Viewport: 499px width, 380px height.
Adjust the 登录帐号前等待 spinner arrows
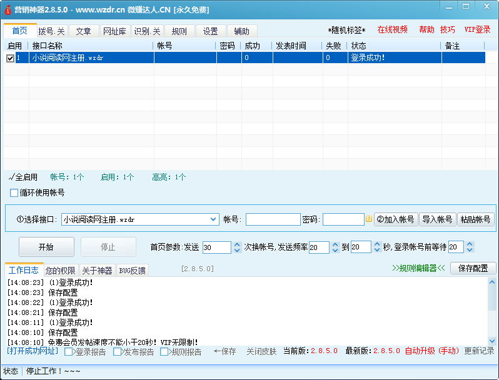[x=469, y=247]
